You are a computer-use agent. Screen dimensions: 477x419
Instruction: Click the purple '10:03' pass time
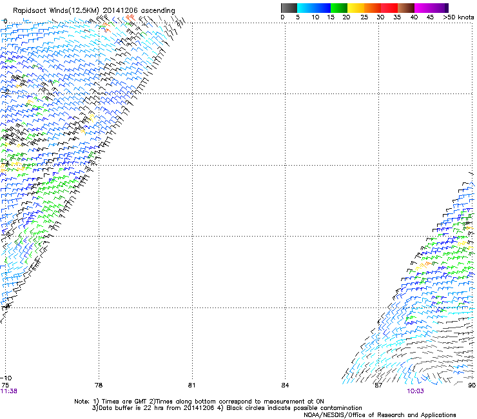click(415, 391)
